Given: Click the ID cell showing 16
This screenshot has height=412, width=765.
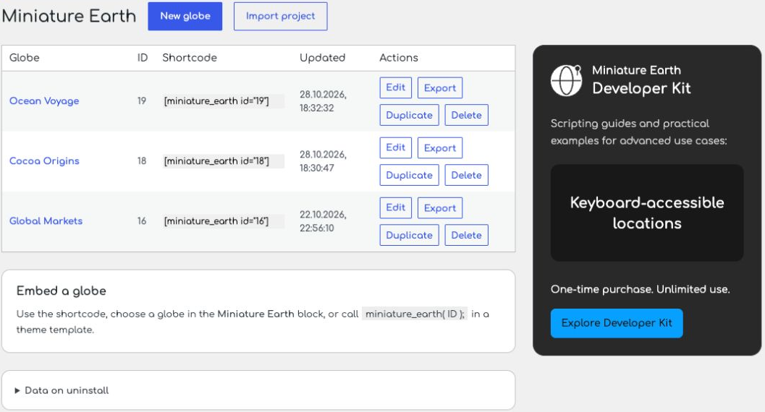Looking at the screenshot, I should tap(141, 220).
